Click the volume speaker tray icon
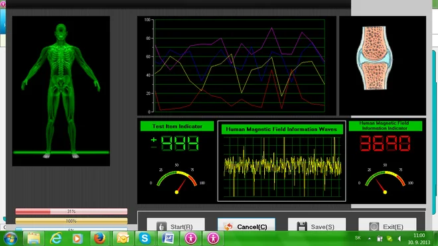 400,239
